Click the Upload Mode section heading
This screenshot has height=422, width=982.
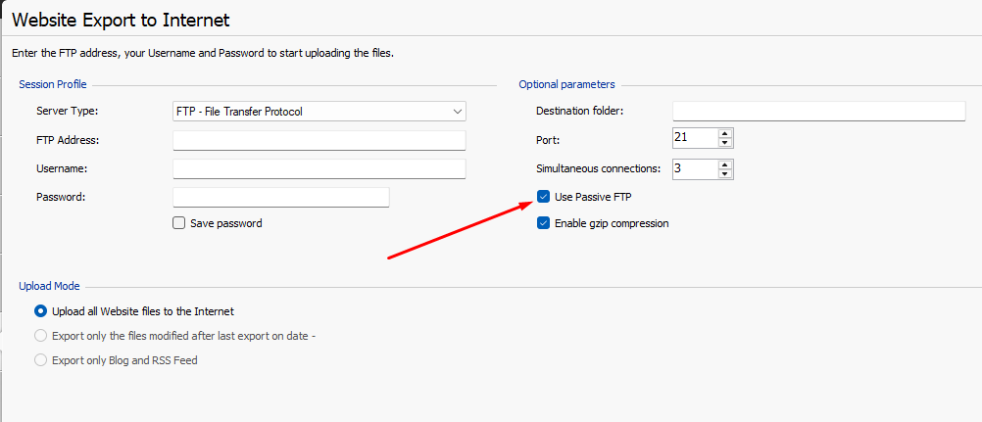pyautogui.click(x=49, y=286)
